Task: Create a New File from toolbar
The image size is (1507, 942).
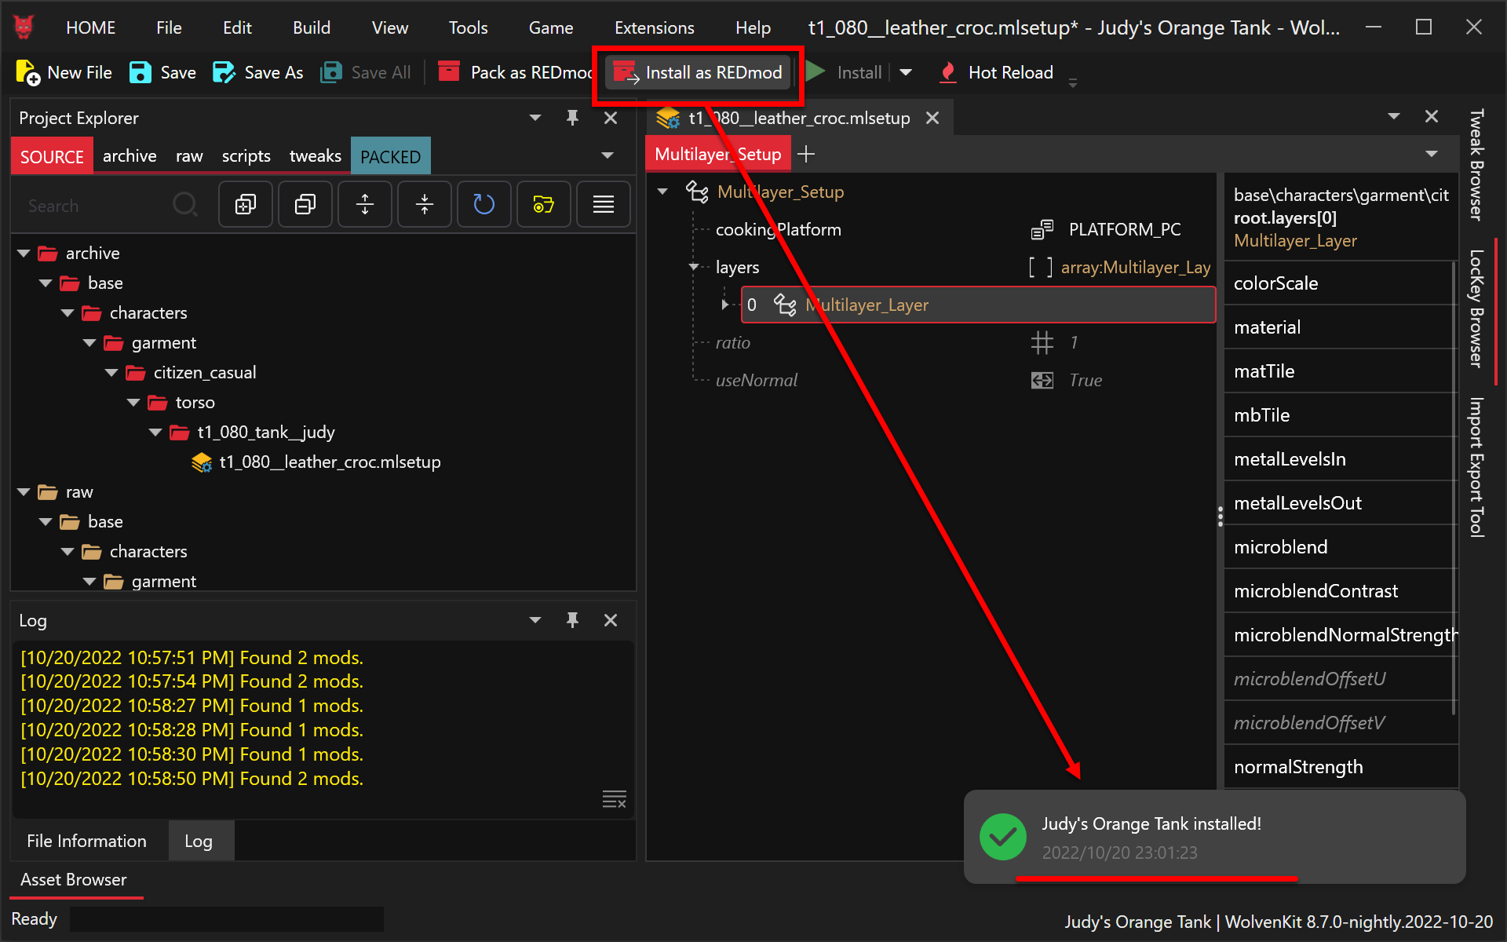Action: pyautogui.click(x=64, y=72)
